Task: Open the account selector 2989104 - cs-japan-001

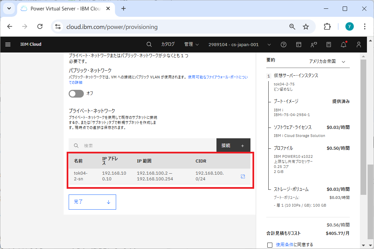Action: pos(239,45)
